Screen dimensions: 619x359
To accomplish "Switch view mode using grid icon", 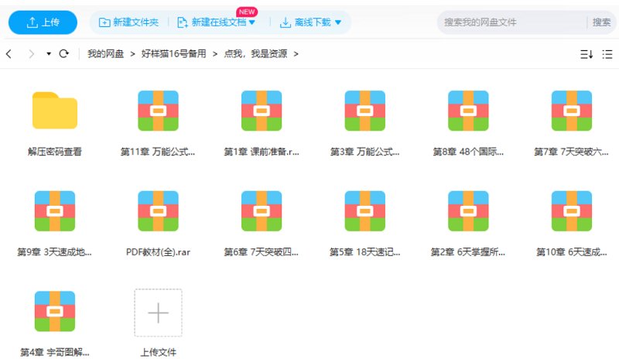I will point(609,54).
